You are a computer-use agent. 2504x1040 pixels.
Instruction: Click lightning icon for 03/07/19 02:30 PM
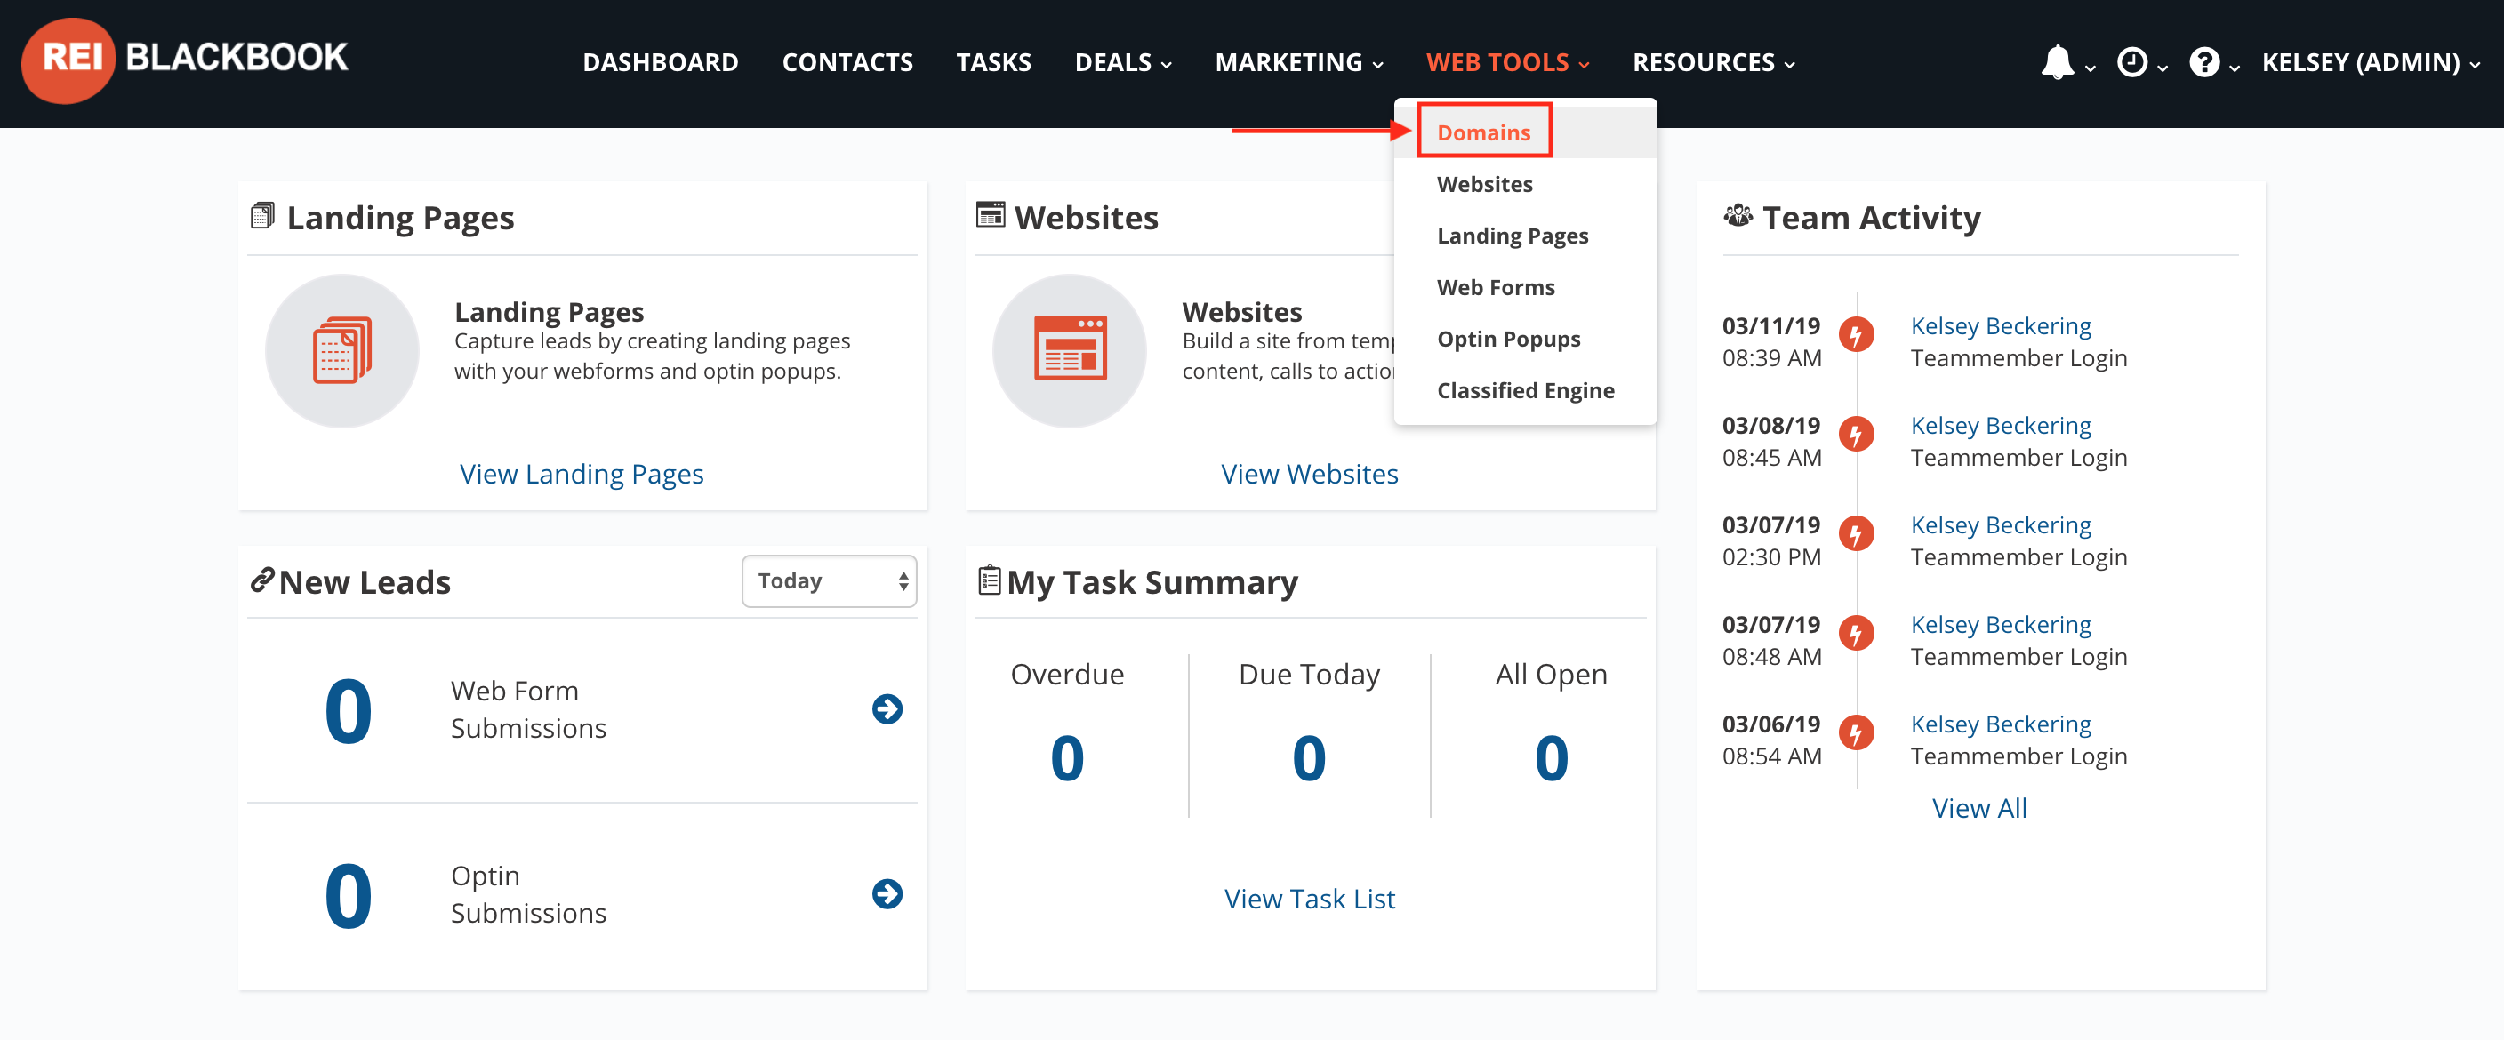tap(1856, 533)
